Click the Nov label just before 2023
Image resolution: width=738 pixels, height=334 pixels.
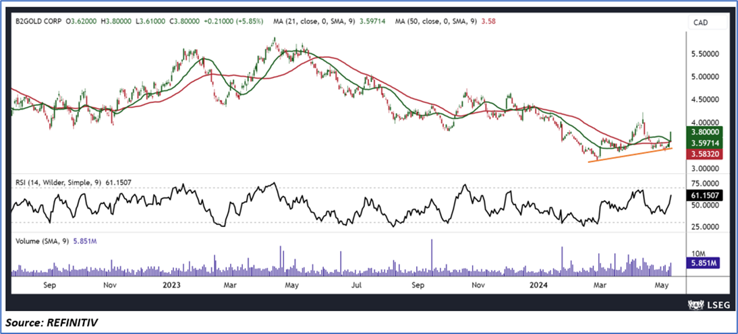coord(109,285)
